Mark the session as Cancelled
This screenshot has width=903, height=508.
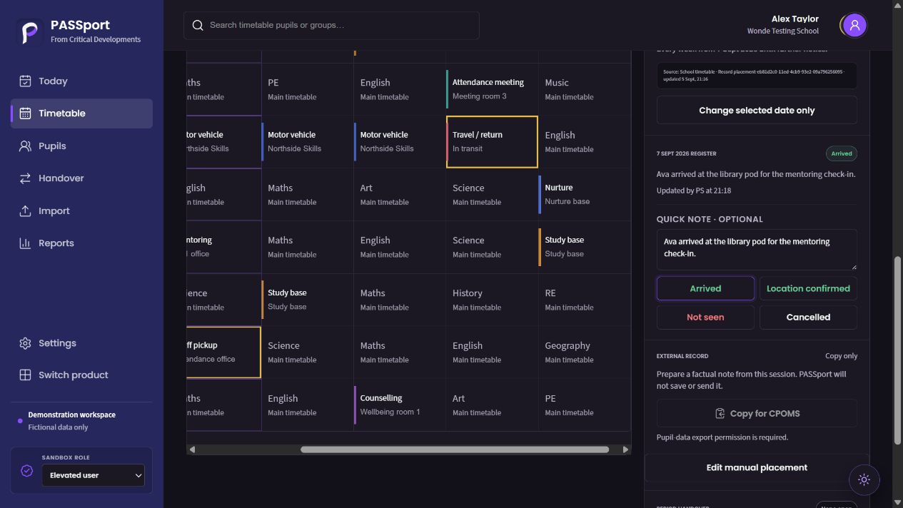[808, 317]
